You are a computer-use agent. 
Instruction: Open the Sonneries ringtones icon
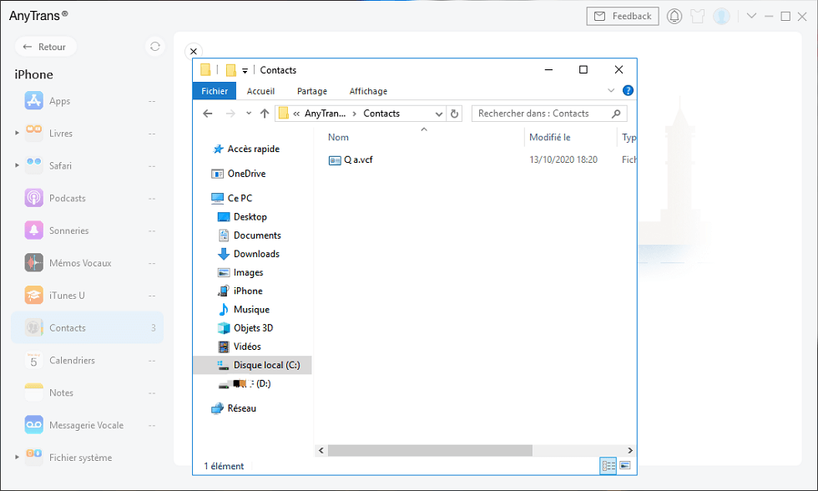point(34,230)
